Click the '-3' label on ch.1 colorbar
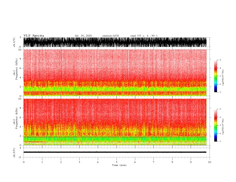 click(220, 60)
